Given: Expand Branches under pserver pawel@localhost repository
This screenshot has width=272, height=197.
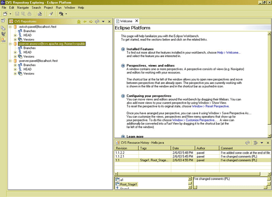Looking at the screenshot, I should [x=15, y=65].
